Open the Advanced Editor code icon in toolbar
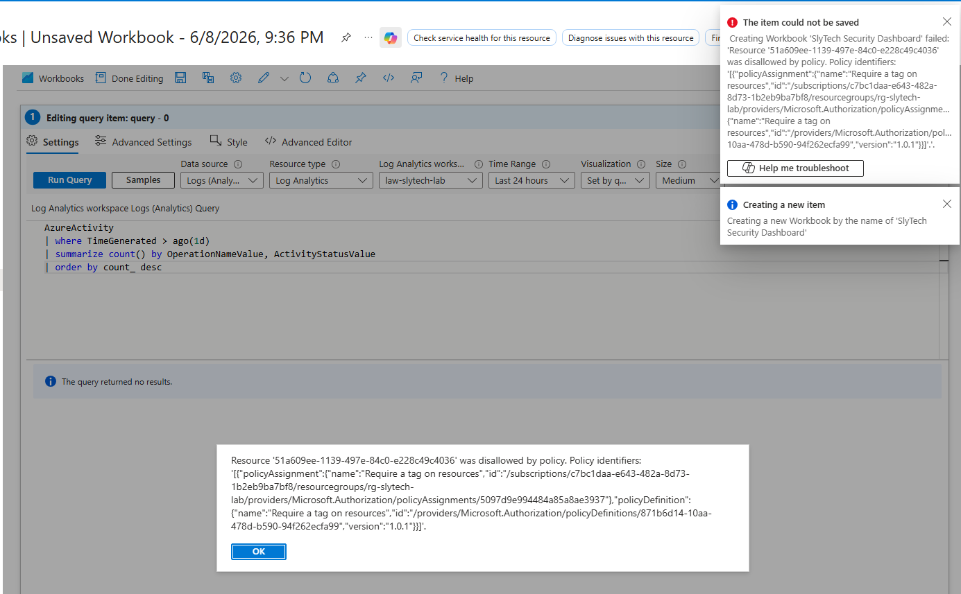This screenshot has width=961, height=594. pos(389,78)
